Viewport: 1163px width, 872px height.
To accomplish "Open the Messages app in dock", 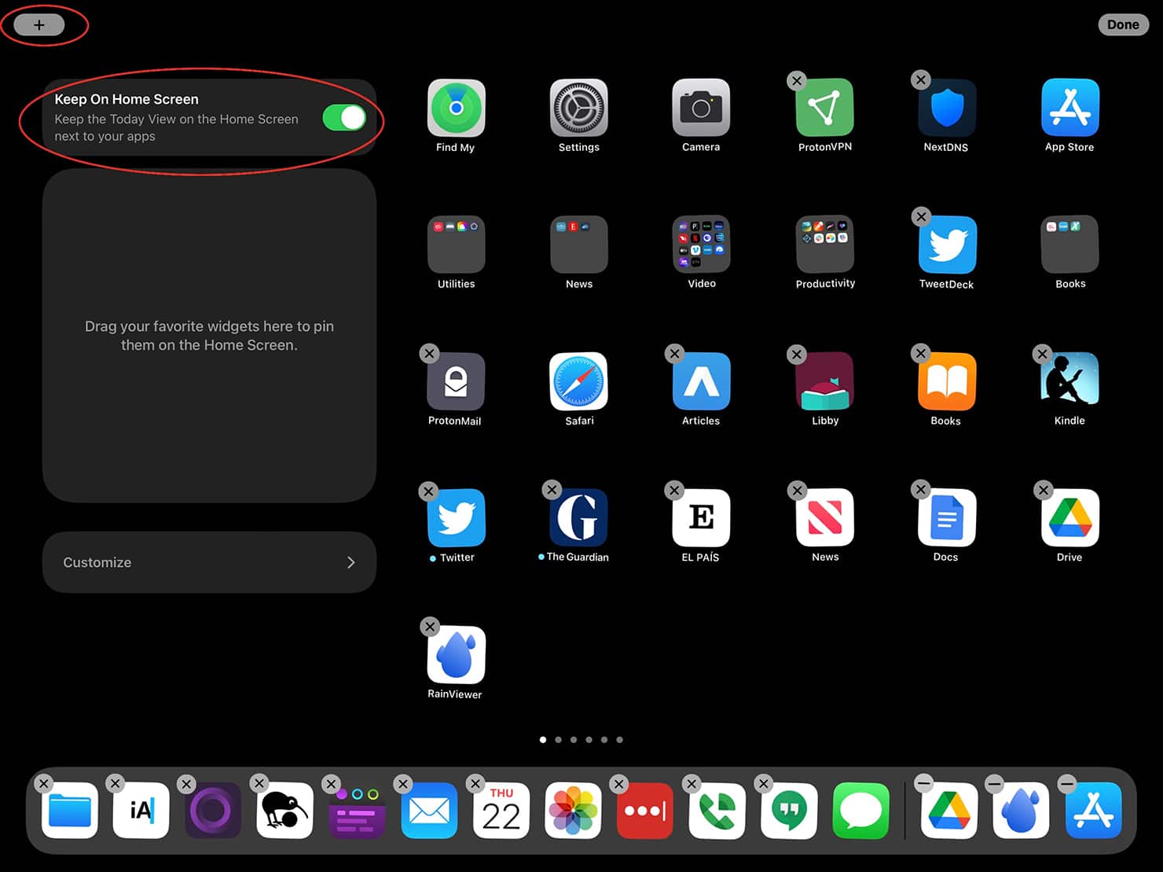I will click(860, 811).
